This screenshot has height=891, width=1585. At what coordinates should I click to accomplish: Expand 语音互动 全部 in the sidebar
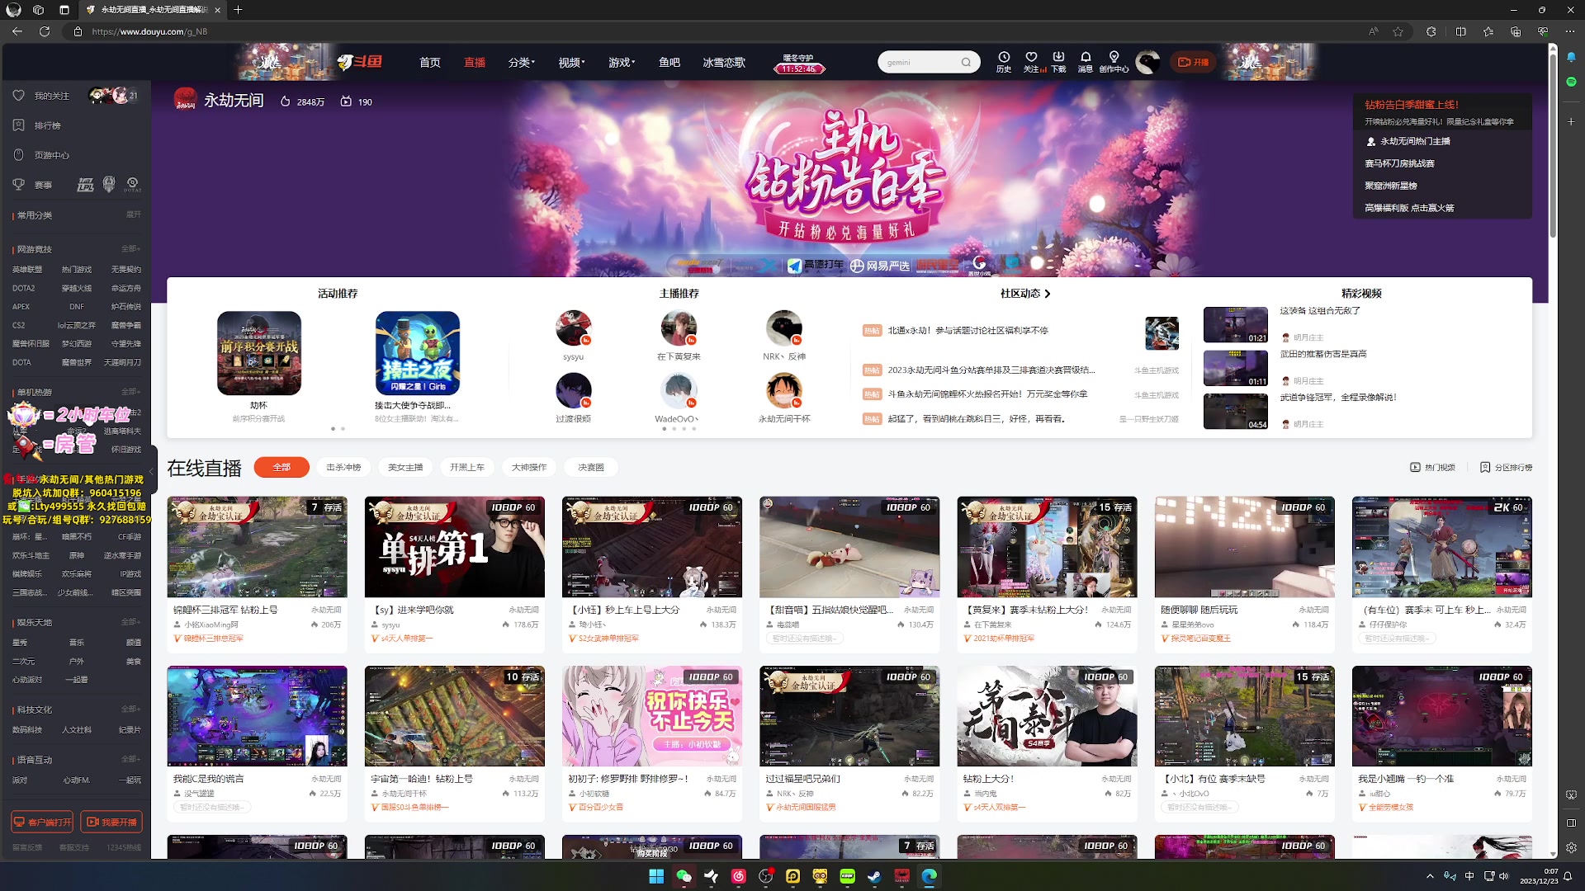(x=130, y=759)
